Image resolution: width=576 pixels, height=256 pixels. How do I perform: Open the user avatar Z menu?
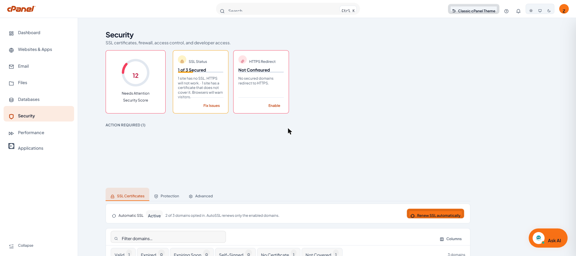pyautogui.click(x=564, y=9)
